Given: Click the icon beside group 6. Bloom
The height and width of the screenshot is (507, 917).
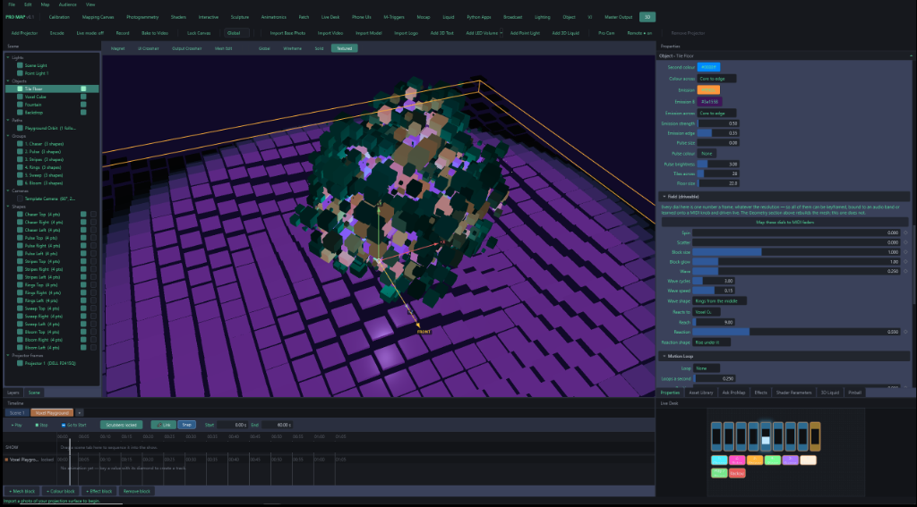Looking at the screenshot, I should (20, 182).
